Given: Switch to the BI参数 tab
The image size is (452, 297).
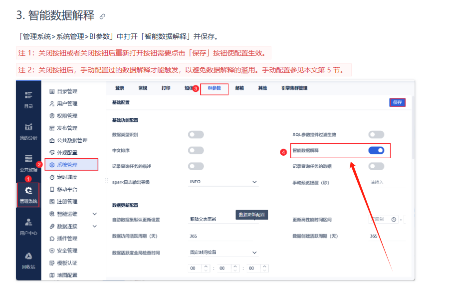Looking at the screenshot, I should (x=214, y=88).
